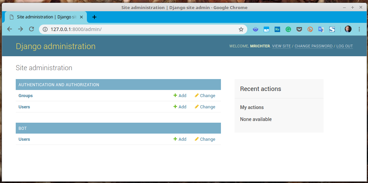Add a user under Authentication and Authorization
This screenshot has height=183, width=368.
(x=180, y=107)
